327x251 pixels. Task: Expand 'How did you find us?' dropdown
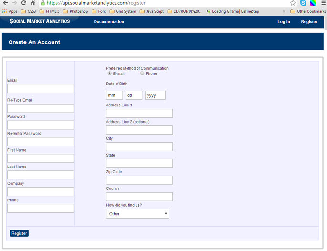137,214
